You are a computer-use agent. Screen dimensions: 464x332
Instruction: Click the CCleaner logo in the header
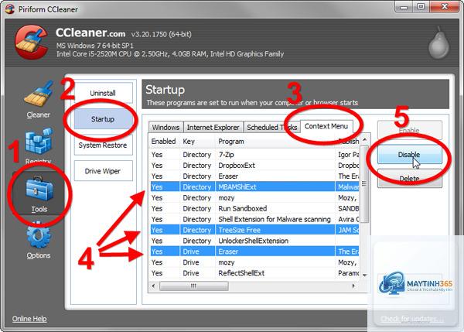pyautogui.click(x=31, y=42)
